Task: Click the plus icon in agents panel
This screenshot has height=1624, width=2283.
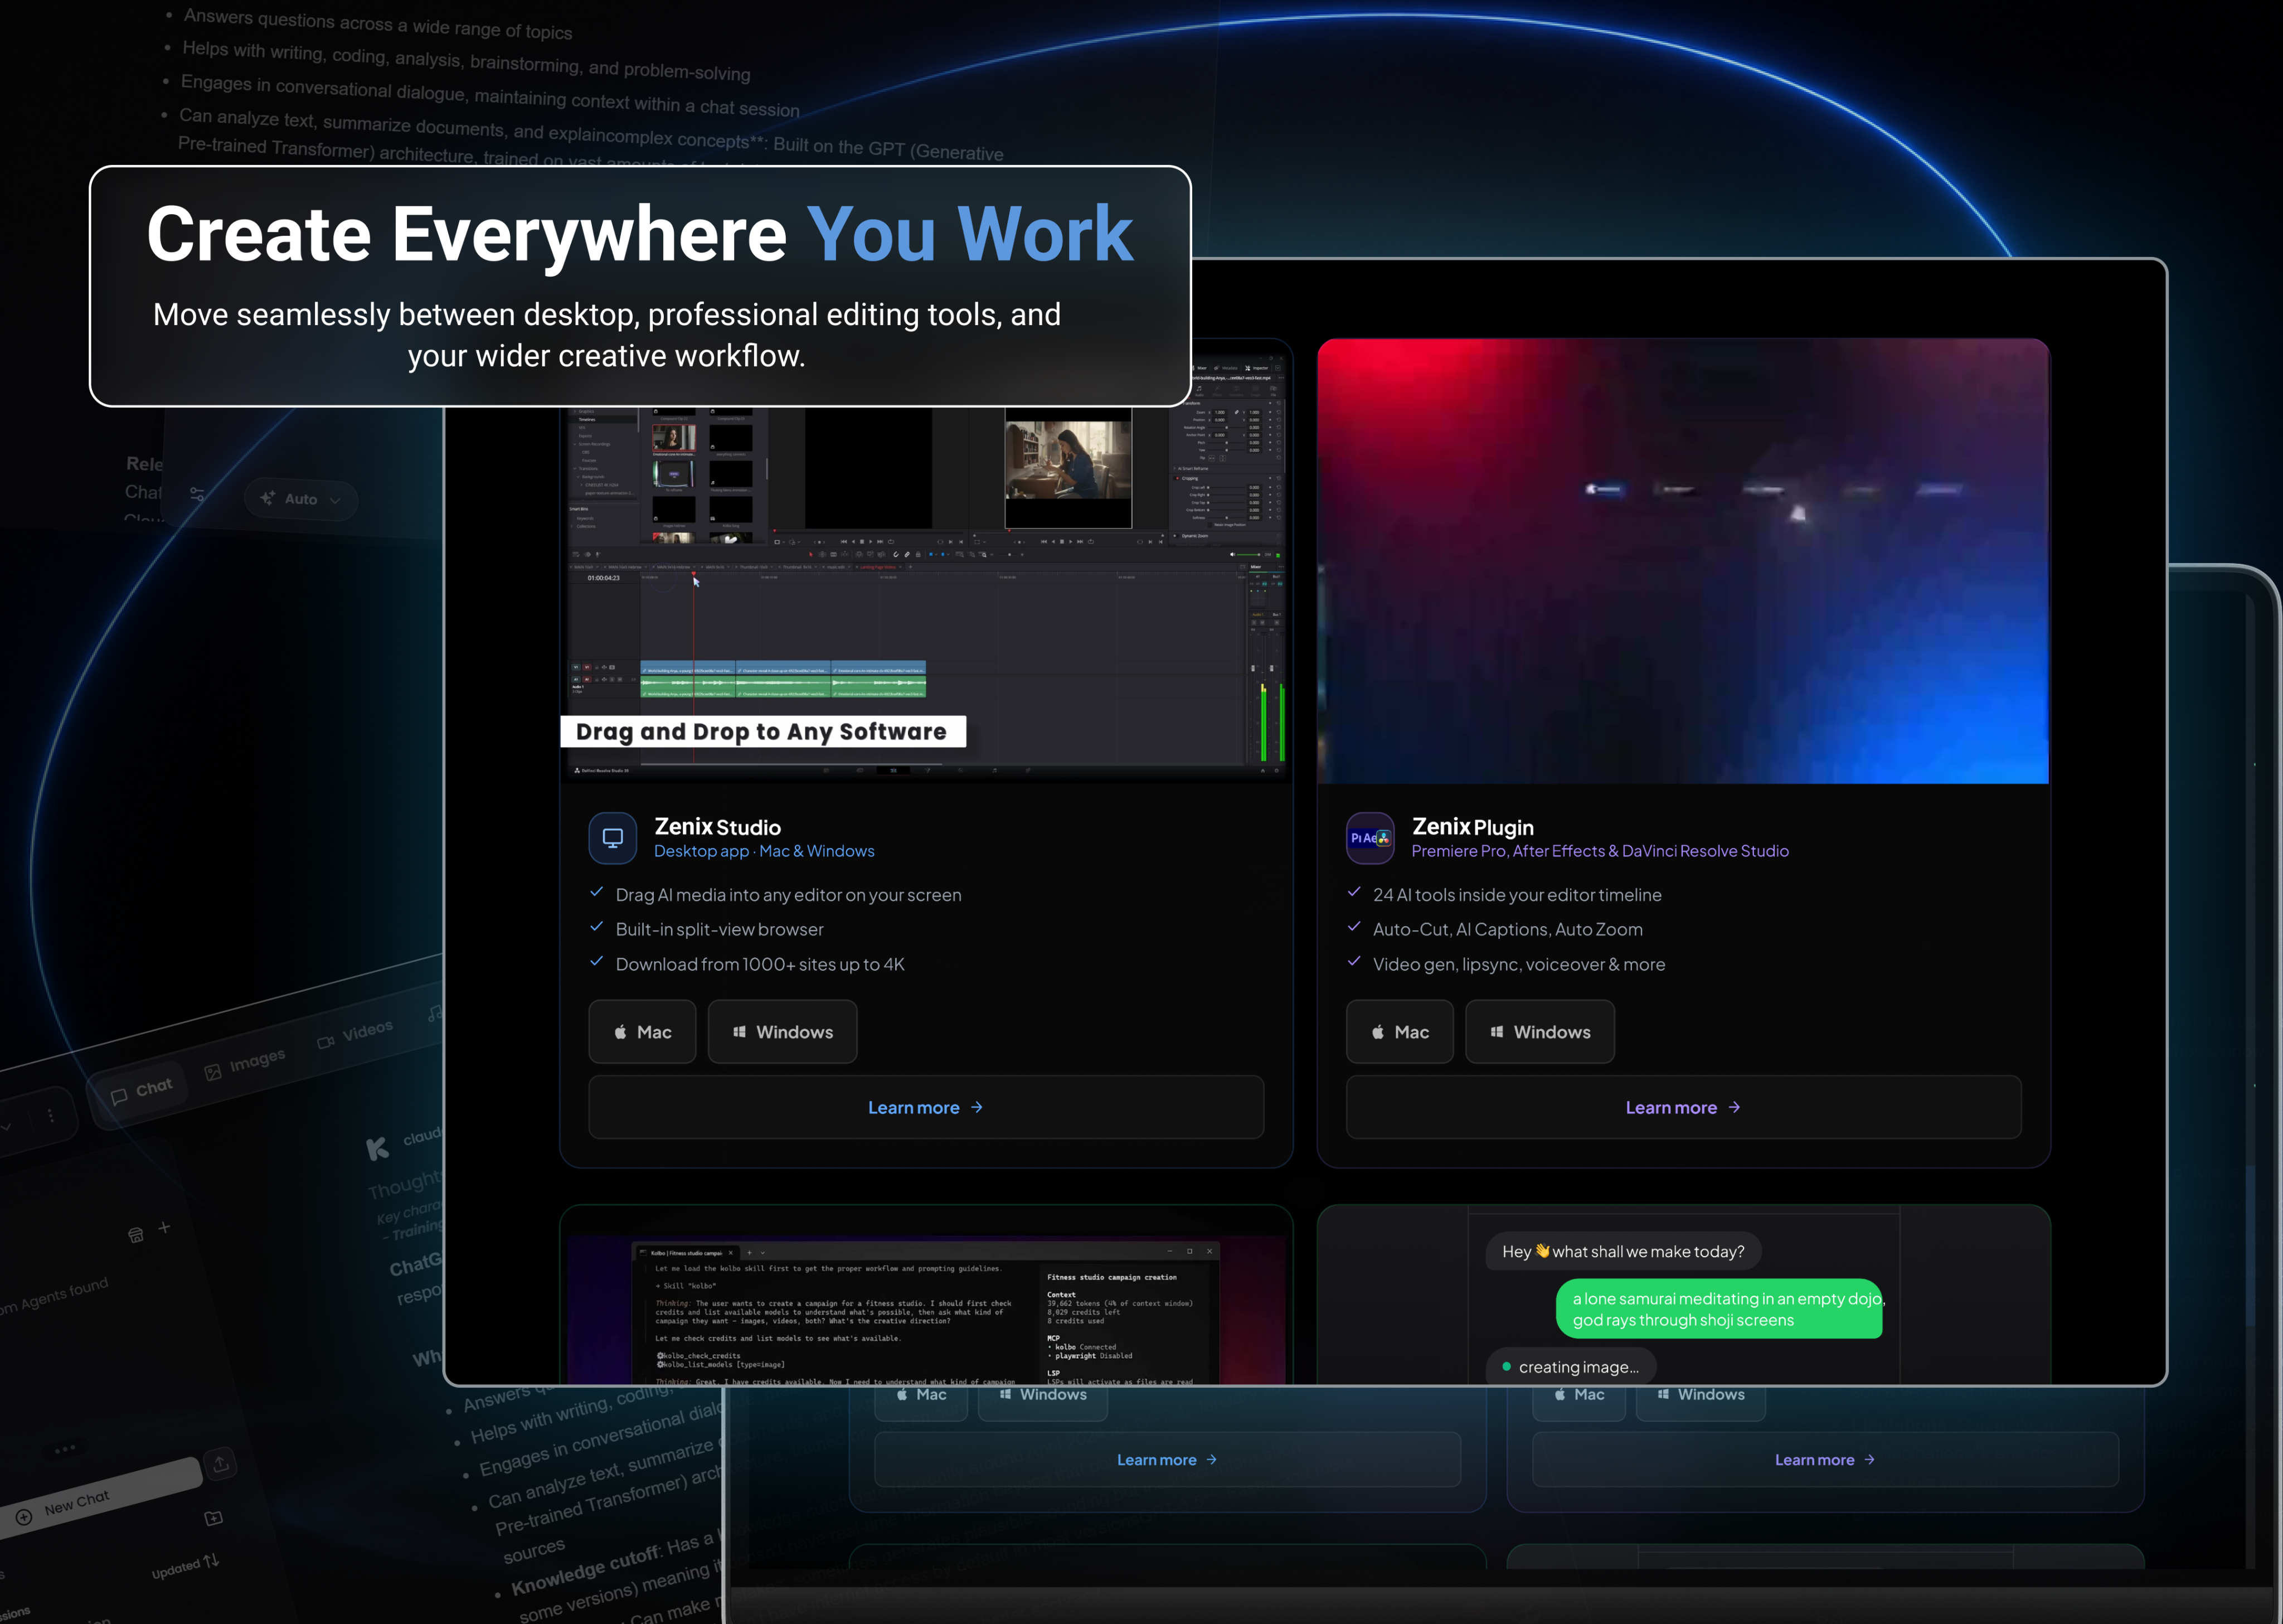Action: coord(165,1227)
